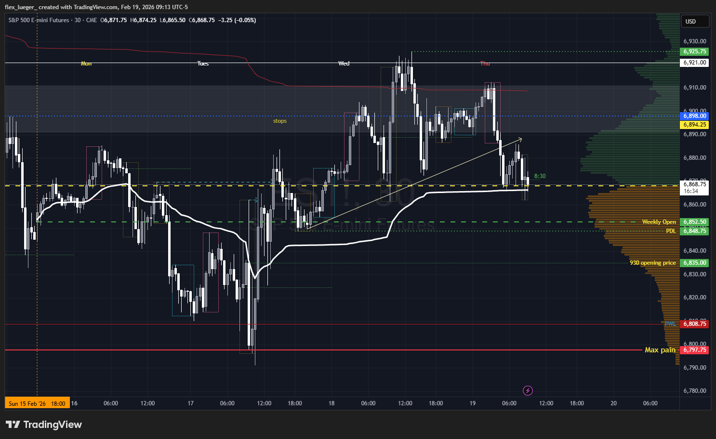The image size is (716, 439).
Task: Click the S&P 500 E-mini Futures symbol title
Action: [39, 20]
